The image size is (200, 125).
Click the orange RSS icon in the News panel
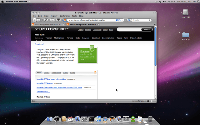(95, 72)
